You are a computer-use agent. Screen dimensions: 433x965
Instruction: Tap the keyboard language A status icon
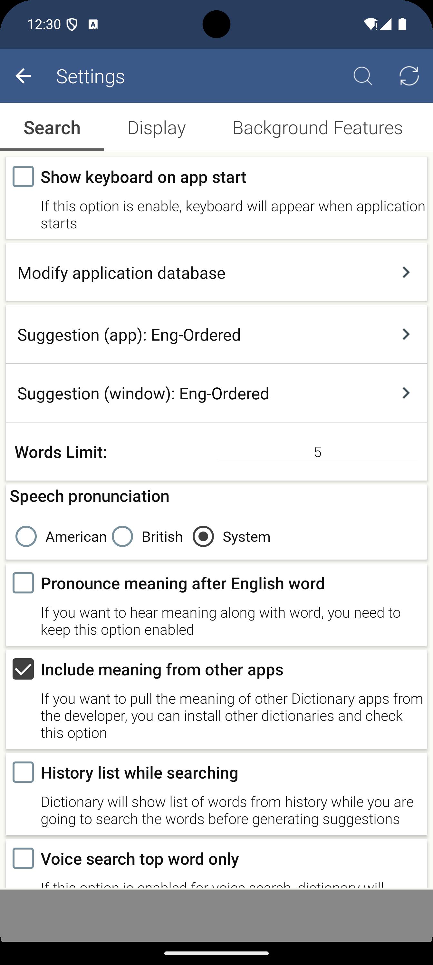tap(93, 25)
